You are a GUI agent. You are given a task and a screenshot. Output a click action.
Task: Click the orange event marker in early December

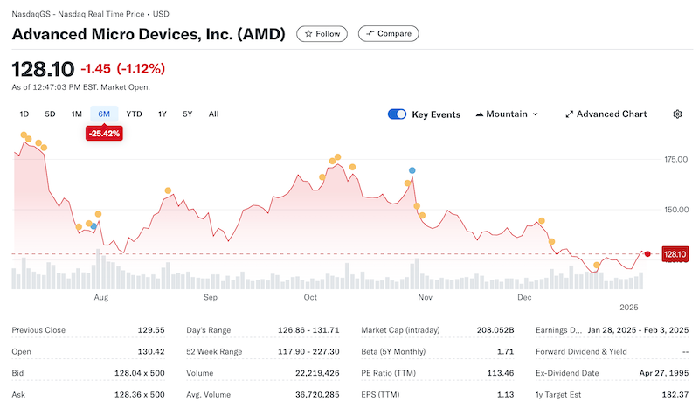[542, 221]
